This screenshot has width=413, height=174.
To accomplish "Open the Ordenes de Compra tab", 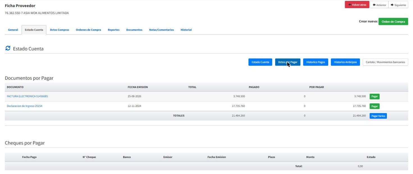I will [x=88, y=30].
